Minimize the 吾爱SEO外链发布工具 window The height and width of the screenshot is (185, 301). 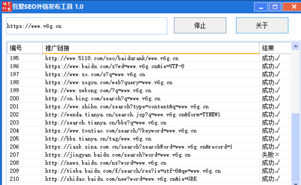pos(261,7)
